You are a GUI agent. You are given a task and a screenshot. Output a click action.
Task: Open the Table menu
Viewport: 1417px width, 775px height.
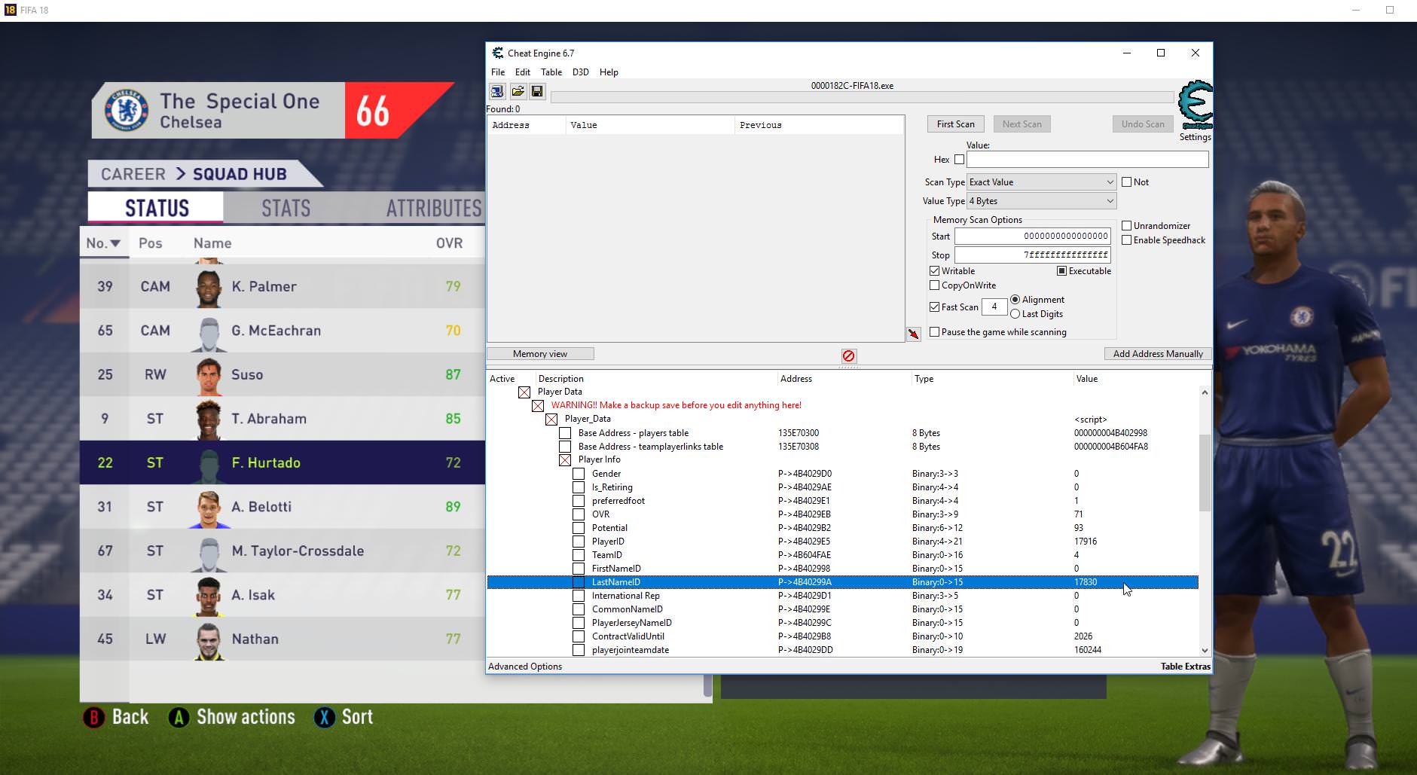click(x=551, y=72)
